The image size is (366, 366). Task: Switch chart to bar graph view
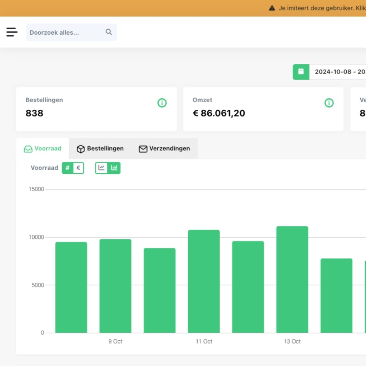(114, 168)
